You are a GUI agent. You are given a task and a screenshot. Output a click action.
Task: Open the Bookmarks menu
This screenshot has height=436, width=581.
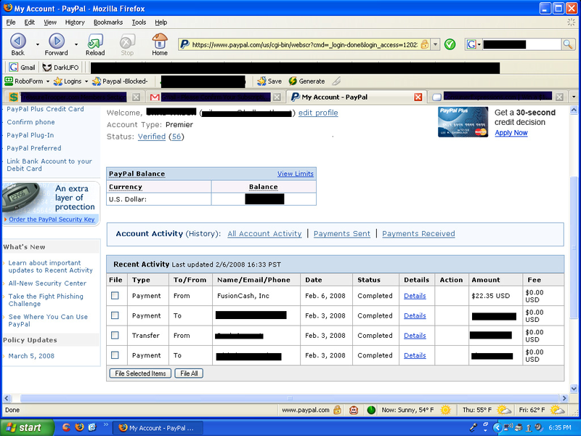coord(107,23)
